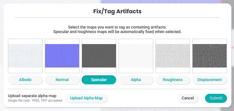Click the 'Upload separate alpha map' label

pyautogui.click(x=32, y=96)
